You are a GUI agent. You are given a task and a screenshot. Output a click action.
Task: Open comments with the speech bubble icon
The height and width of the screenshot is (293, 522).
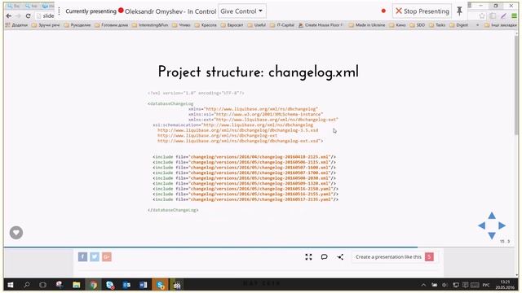tap(325, 257)
